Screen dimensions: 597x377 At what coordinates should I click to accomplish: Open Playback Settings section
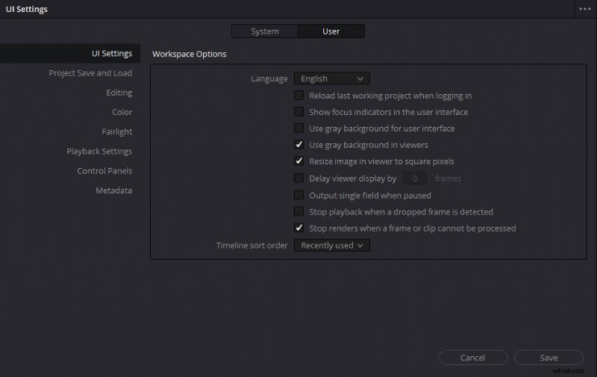click(99, 152)
